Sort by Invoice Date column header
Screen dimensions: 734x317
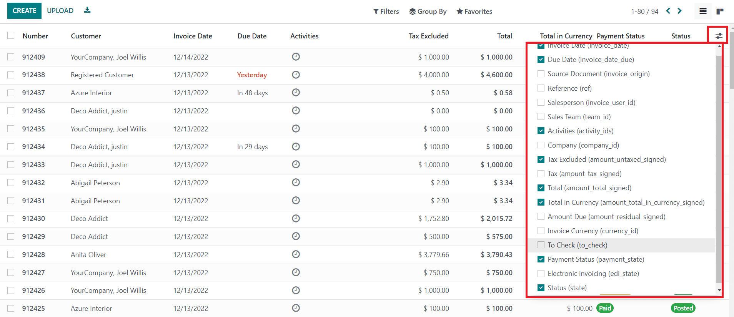193,36
